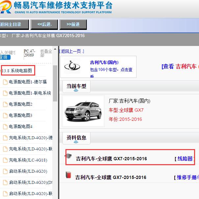The height and width of the screenshot is (199, 199).
Task: Click the red book icon beside 维修手册 row
Action: pyautogui.click(x=68, y=175)
